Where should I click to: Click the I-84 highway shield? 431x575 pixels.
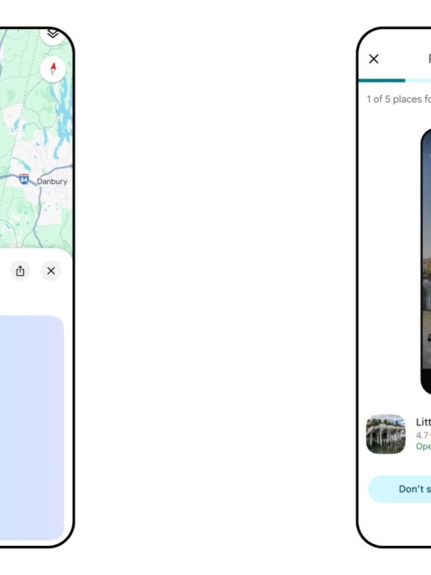point(24,179)
